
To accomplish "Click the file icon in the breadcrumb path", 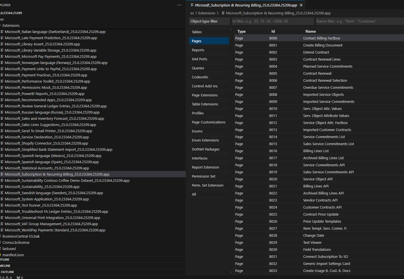I will pyautogui.click(x=223, y=13).
